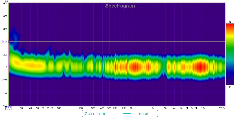Click the 84 maximum value on color scale
This screenshot has height=117, width=240.
[230, 22]
